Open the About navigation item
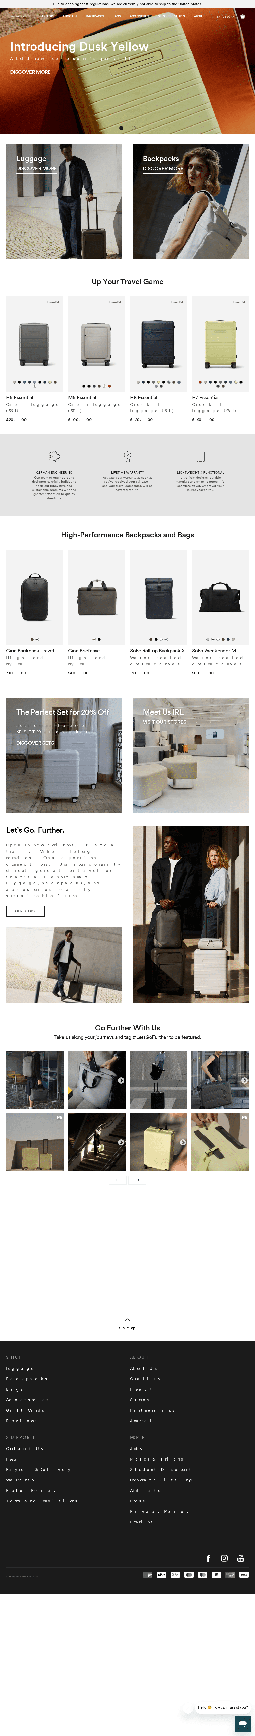255x1736 pixels. pos(198,16)
